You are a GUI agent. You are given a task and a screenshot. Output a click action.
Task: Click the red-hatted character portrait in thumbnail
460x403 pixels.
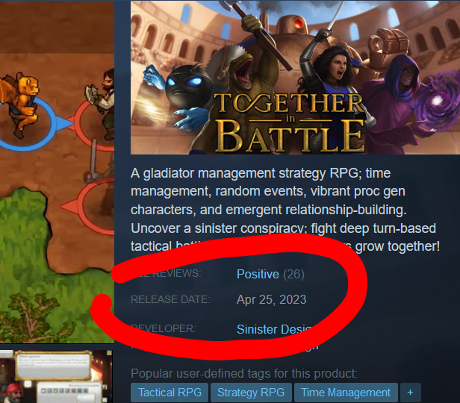point(16,393)
